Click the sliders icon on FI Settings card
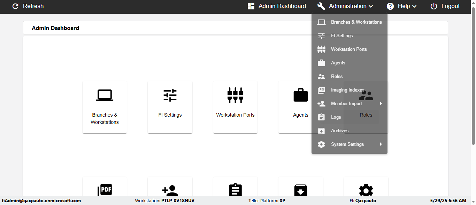The image size is (476, 205). pyautogui.click(x=170, y=95)
